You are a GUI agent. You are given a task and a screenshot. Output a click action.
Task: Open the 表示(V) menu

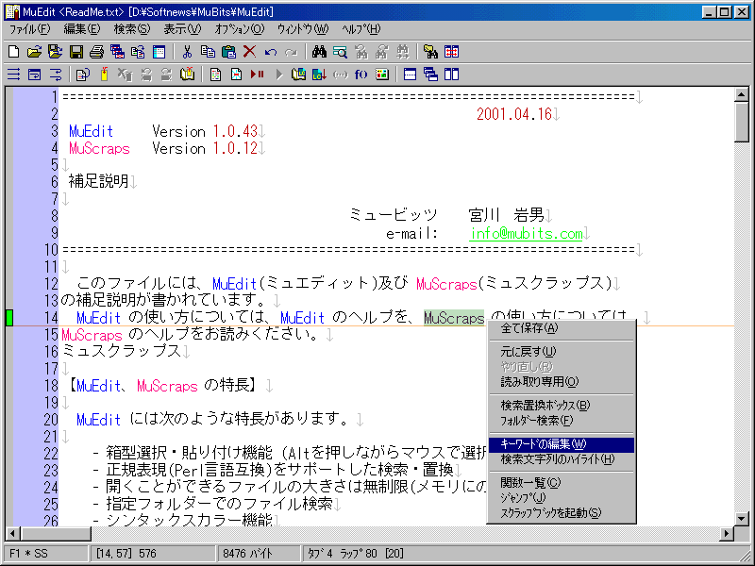pyautogui.click(x=182, y=29)
